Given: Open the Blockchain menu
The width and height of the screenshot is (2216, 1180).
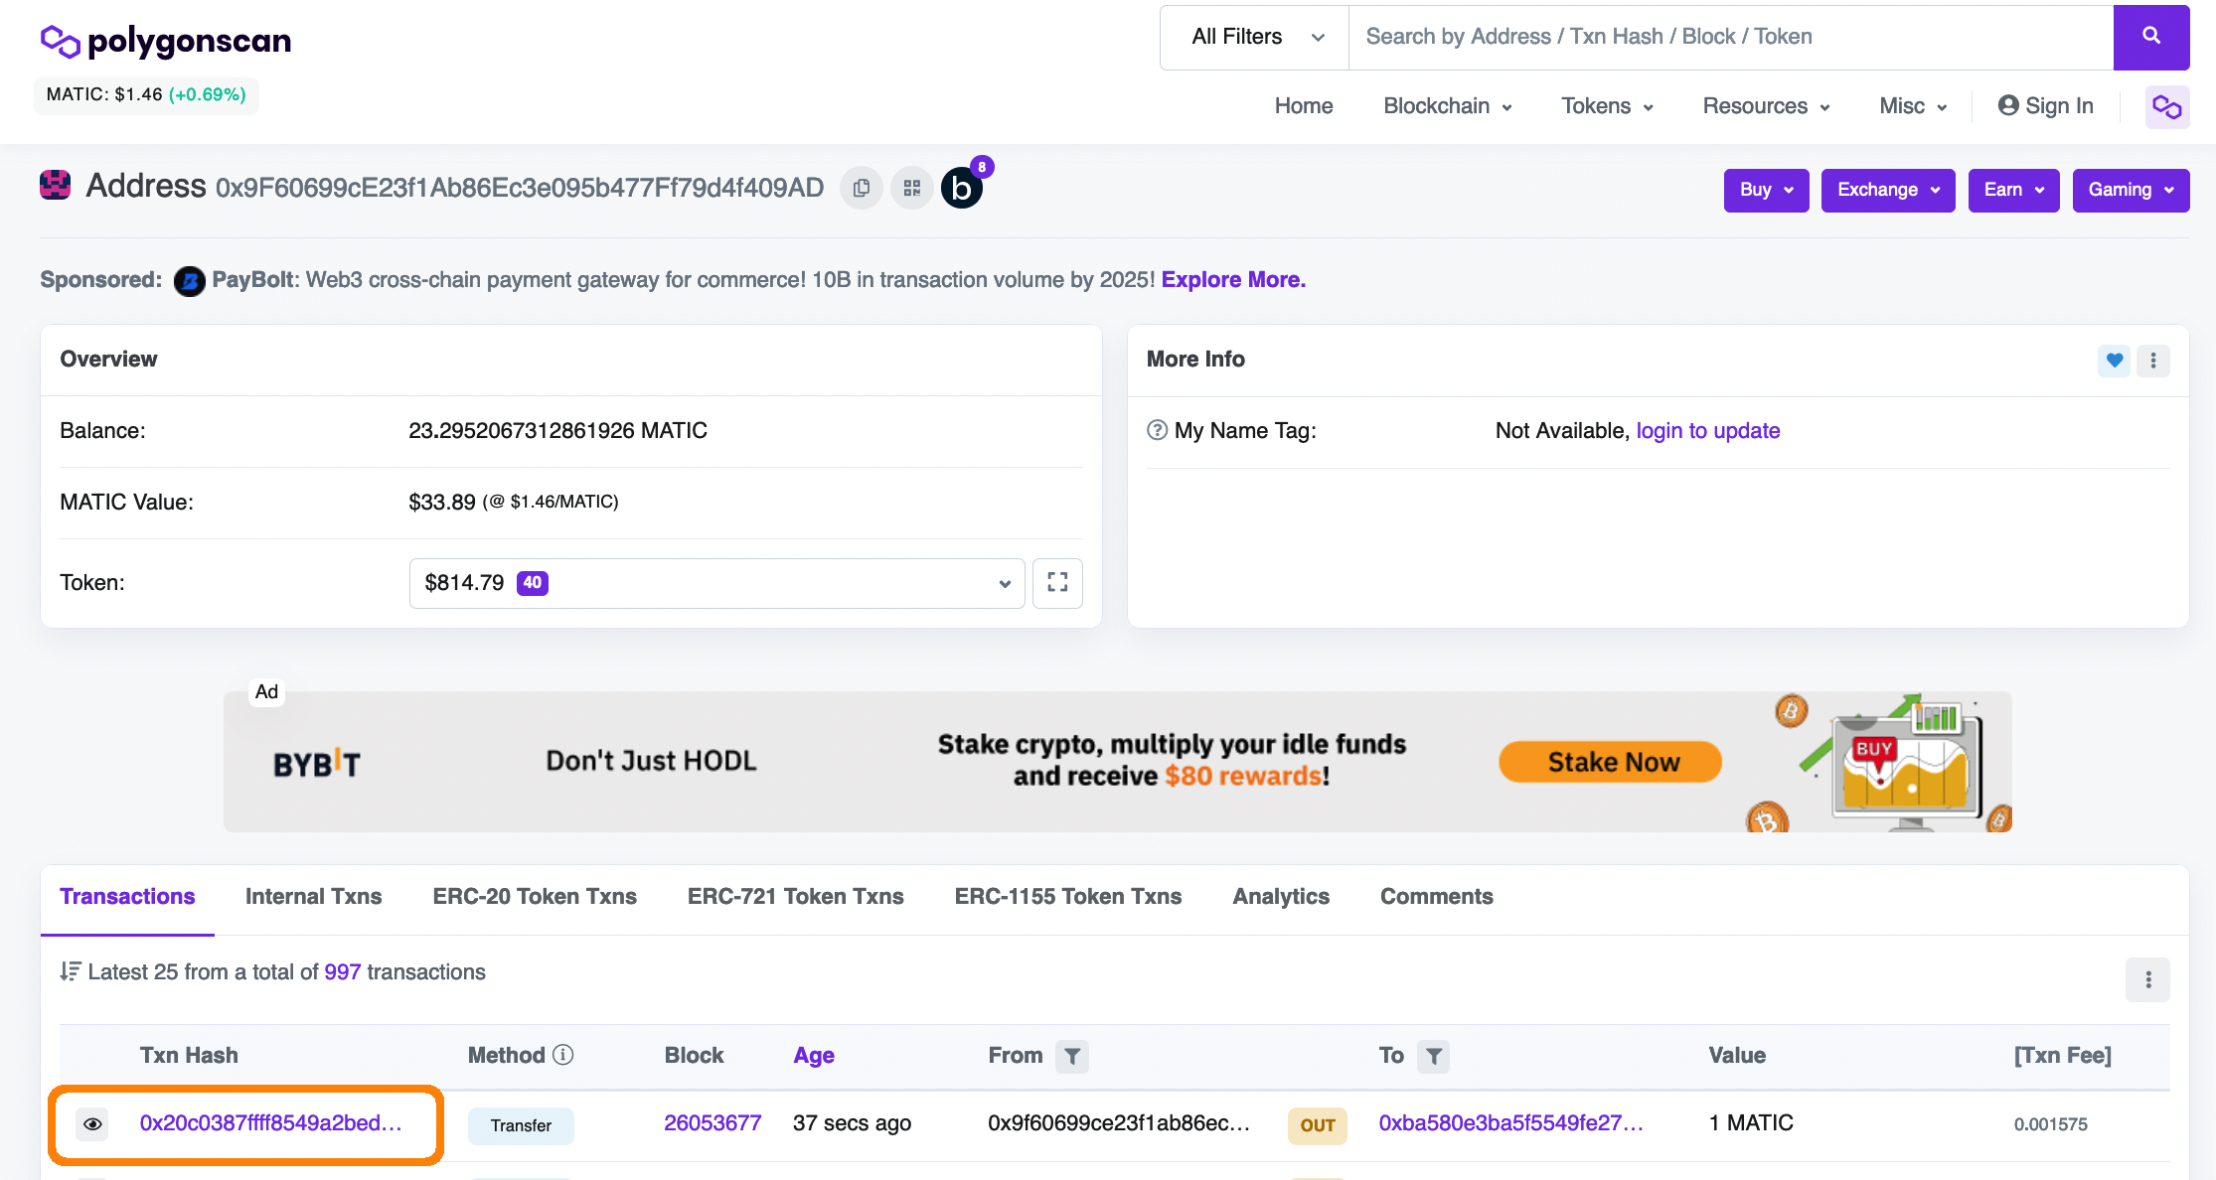Looking at the screenshot, I should pyautogui.click(x=1447, y=106).
